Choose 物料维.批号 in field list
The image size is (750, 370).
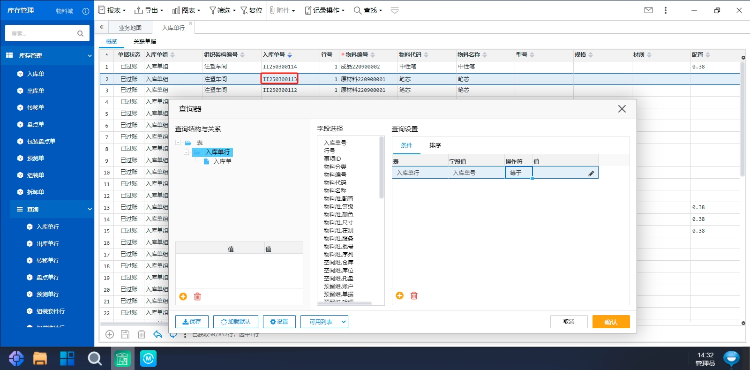point(338,247)
